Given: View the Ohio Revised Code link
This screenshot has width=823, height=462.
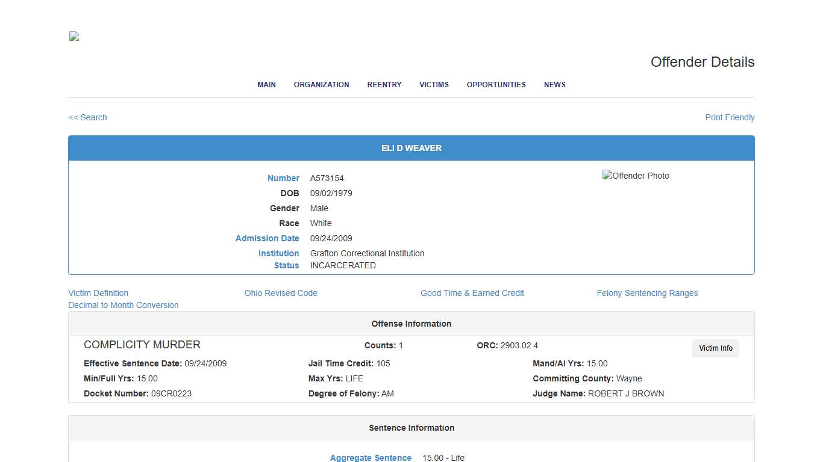Looking at the screenshot, I should (x=281, y=293).
